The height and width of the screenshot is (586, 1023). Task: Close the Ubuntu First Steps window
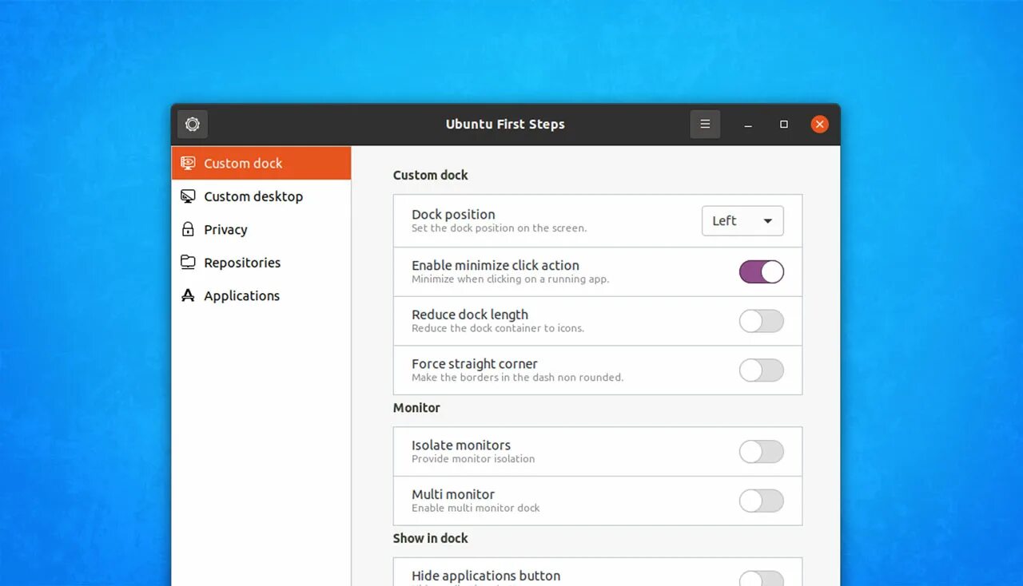pyautogui.click(x=819, y=125)
